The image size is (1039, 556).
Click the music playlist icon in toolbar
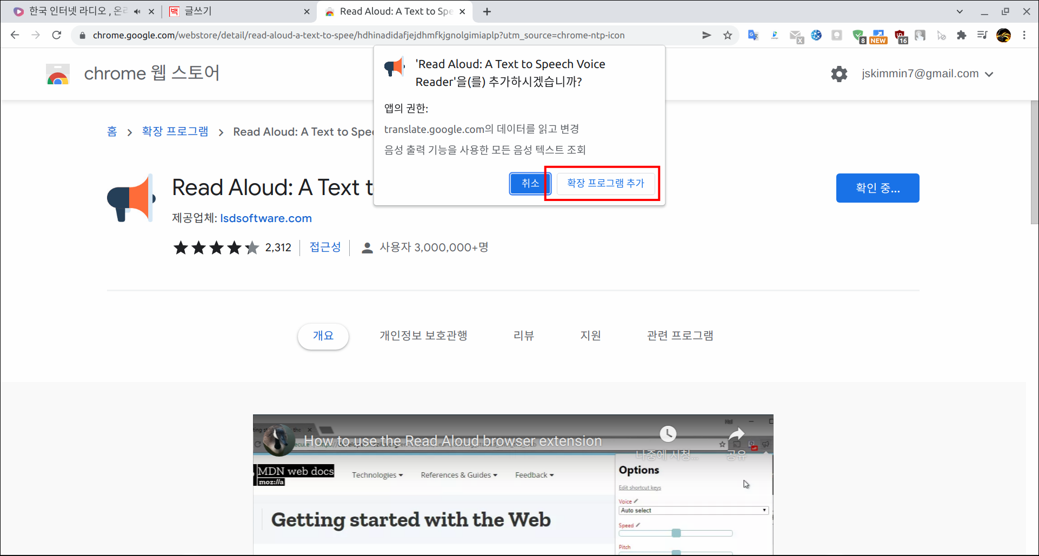click(982, 35)
